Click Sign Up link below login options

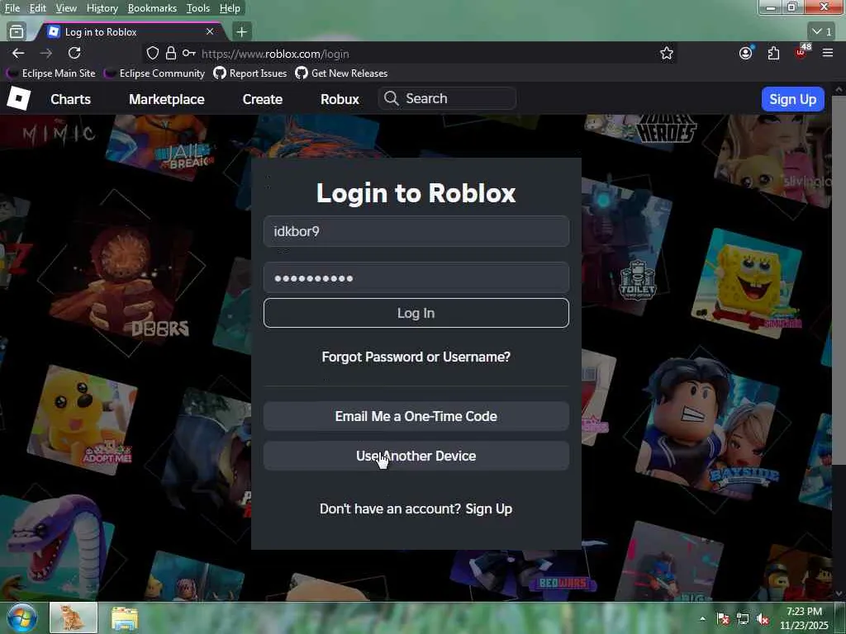coord(489,509)
